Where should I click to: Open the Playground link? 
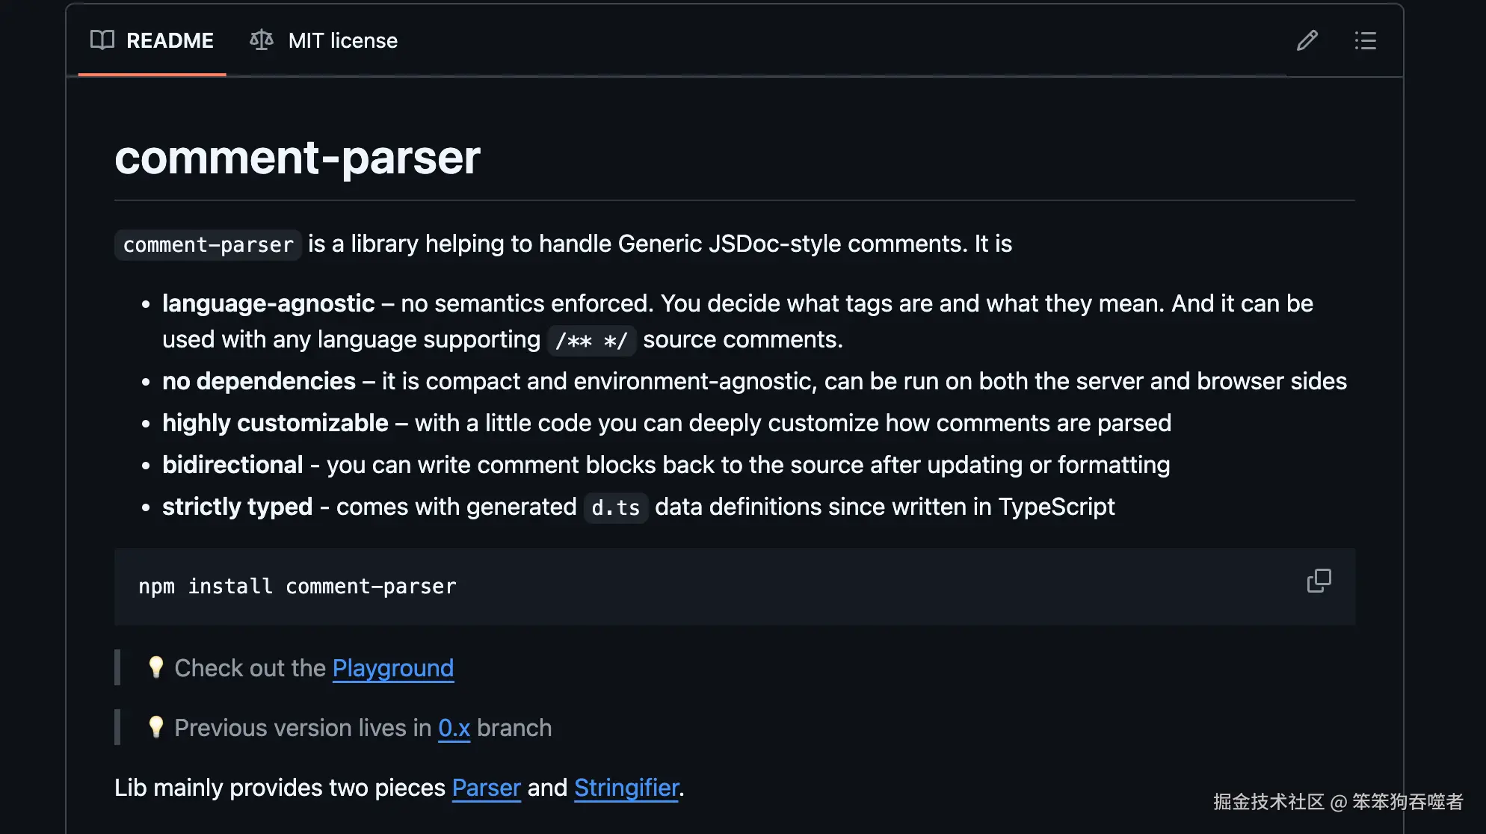tap(392, 668)
